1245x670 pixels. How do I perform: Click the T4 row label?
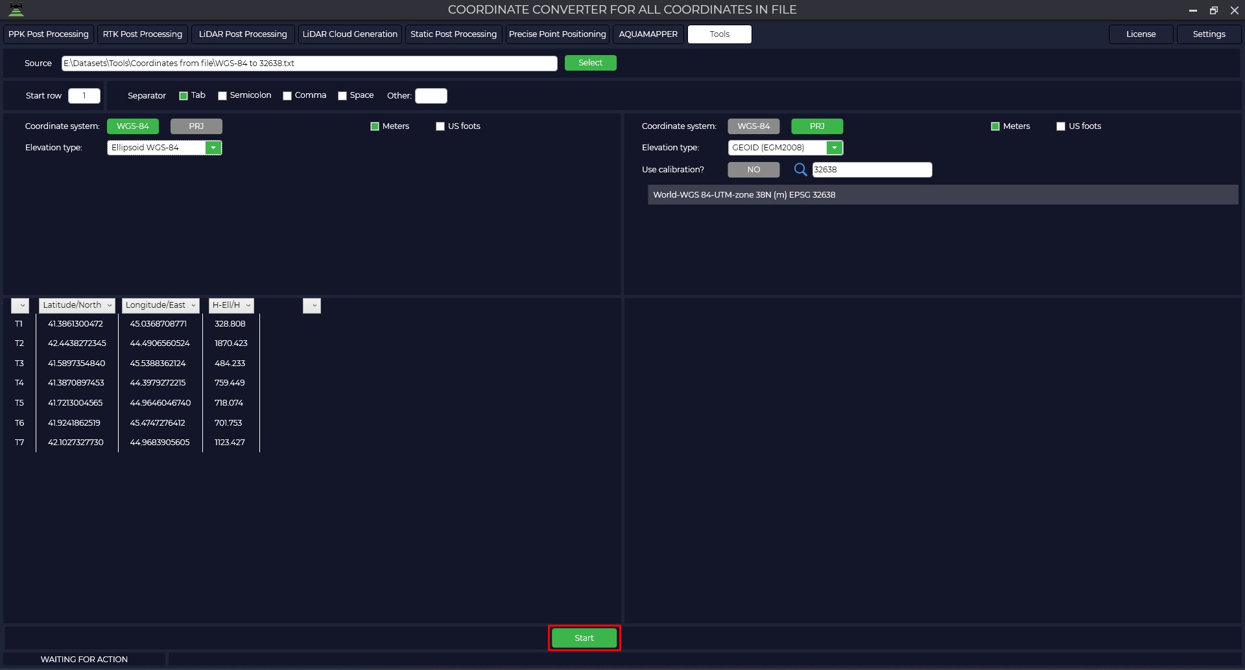[x=19, y=383]
